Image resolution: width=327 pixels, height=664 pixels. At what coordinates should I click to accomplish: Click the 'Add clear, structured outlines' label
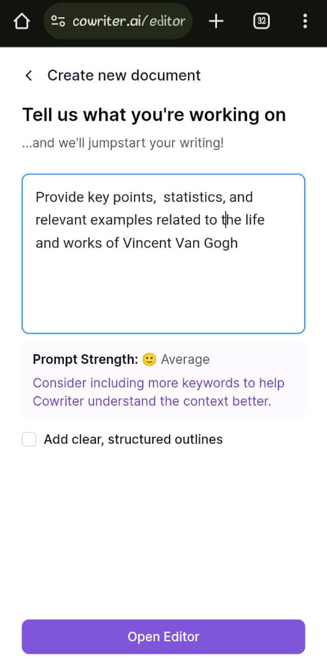133,440
